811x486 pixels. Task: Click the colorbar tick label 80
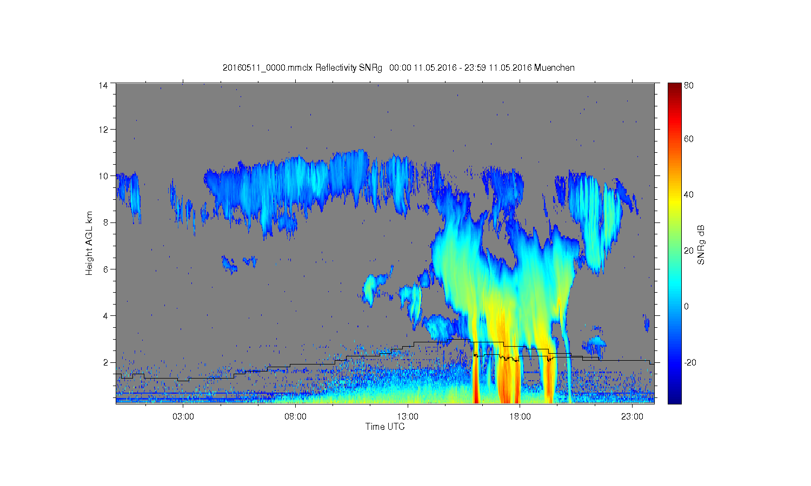(689, 85)
